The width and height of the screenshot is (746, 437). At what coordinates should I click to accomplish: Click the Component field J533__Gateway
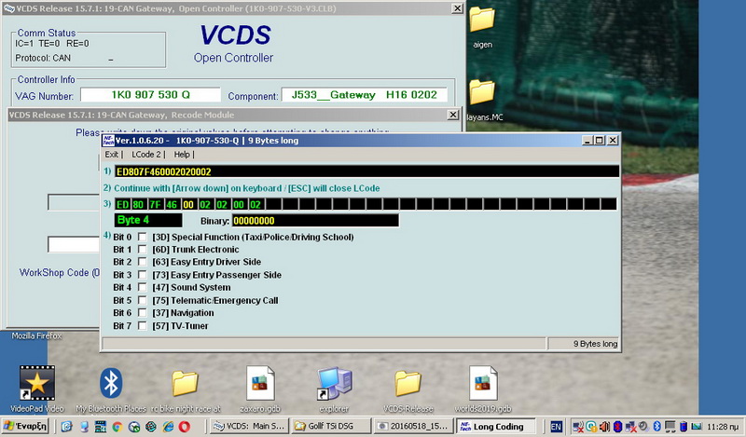(365, 95)
